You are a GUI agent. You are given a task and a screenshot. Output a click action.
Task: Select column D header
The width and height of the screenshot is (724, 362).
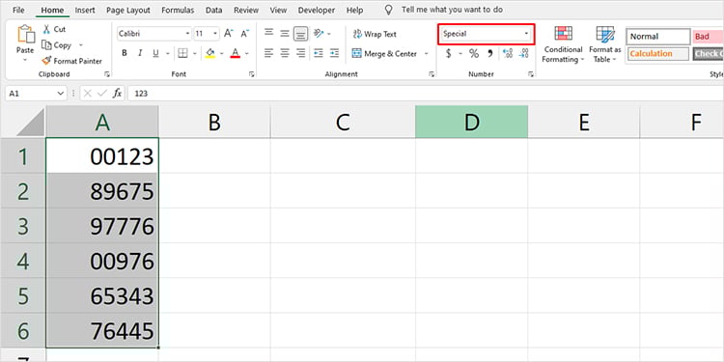471,122
